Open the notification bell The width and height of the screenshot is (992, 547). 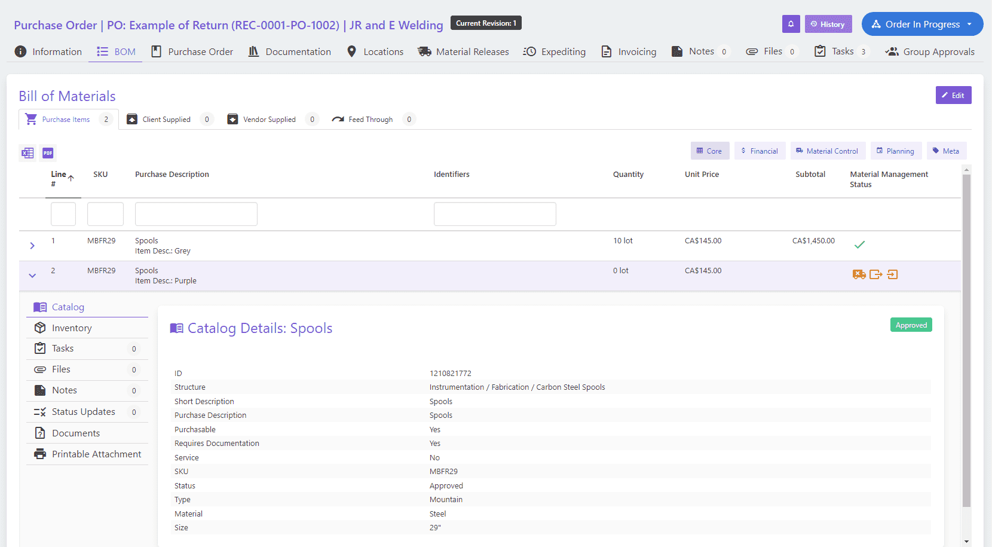pyautogui.click(x=791, y=24)
